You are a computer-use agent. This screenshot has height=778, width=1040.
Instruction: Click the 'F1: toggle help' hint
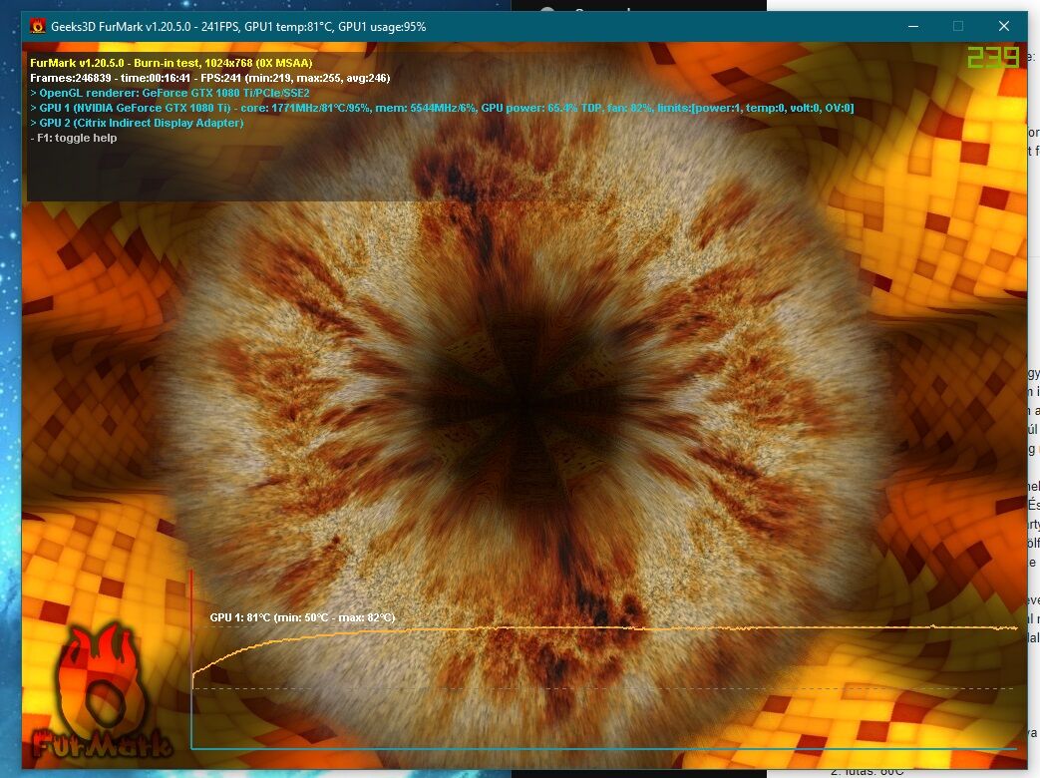point(74,138)
